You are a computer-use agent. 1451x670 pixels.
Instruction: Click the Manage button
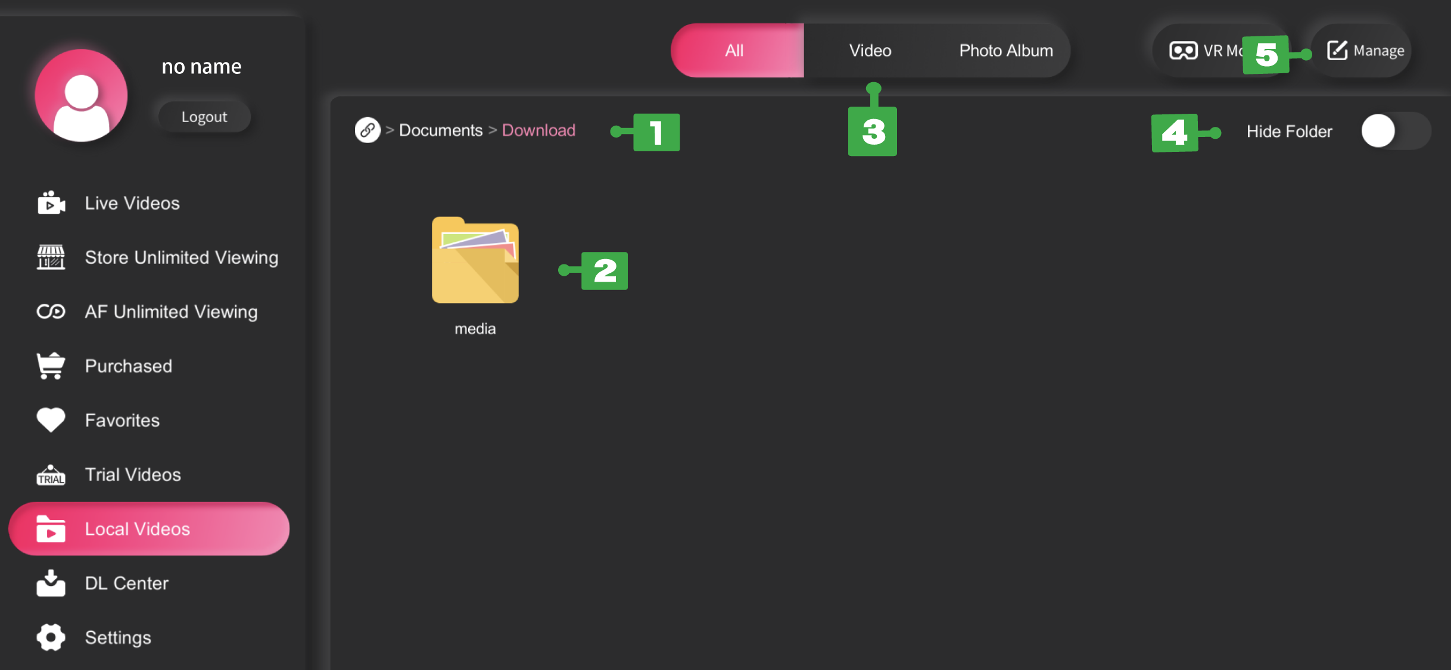click(1365, 51)
